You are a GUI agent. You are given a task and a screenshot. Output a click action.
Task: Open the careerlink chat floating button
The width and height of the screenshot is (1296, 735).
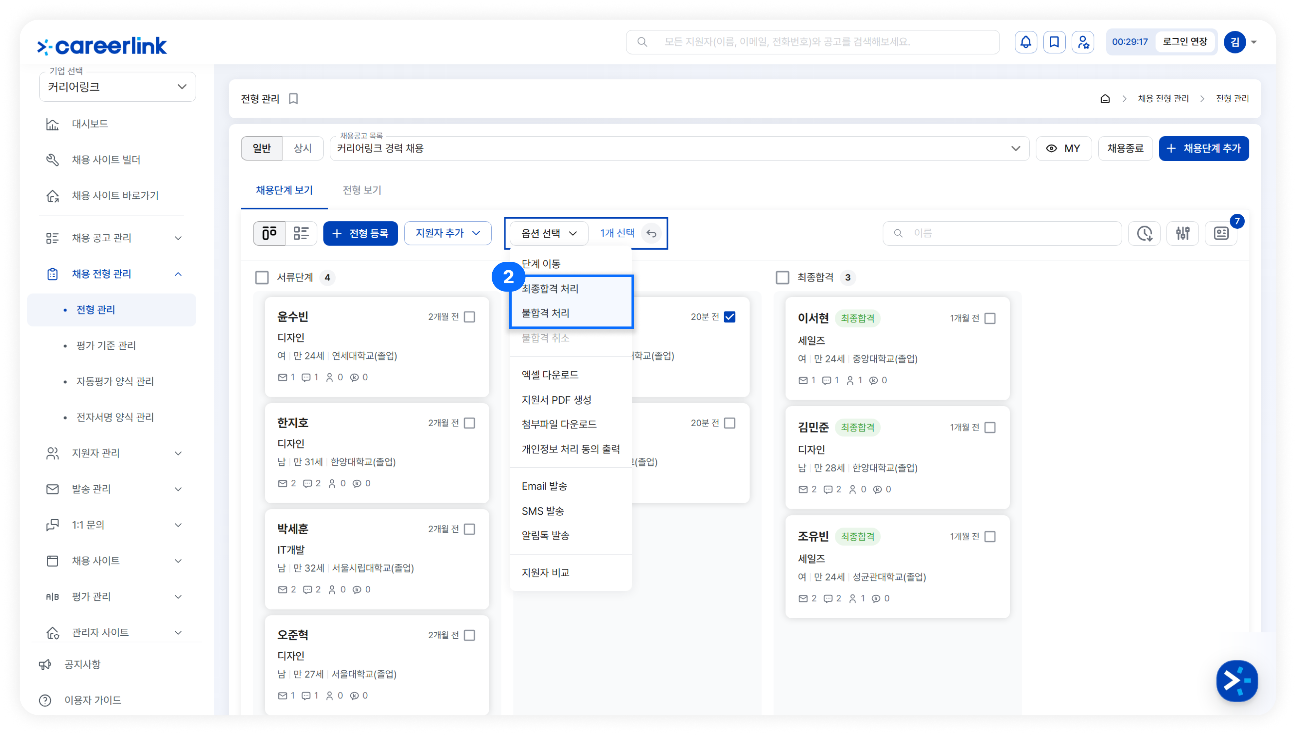[x=1237, y=681]
